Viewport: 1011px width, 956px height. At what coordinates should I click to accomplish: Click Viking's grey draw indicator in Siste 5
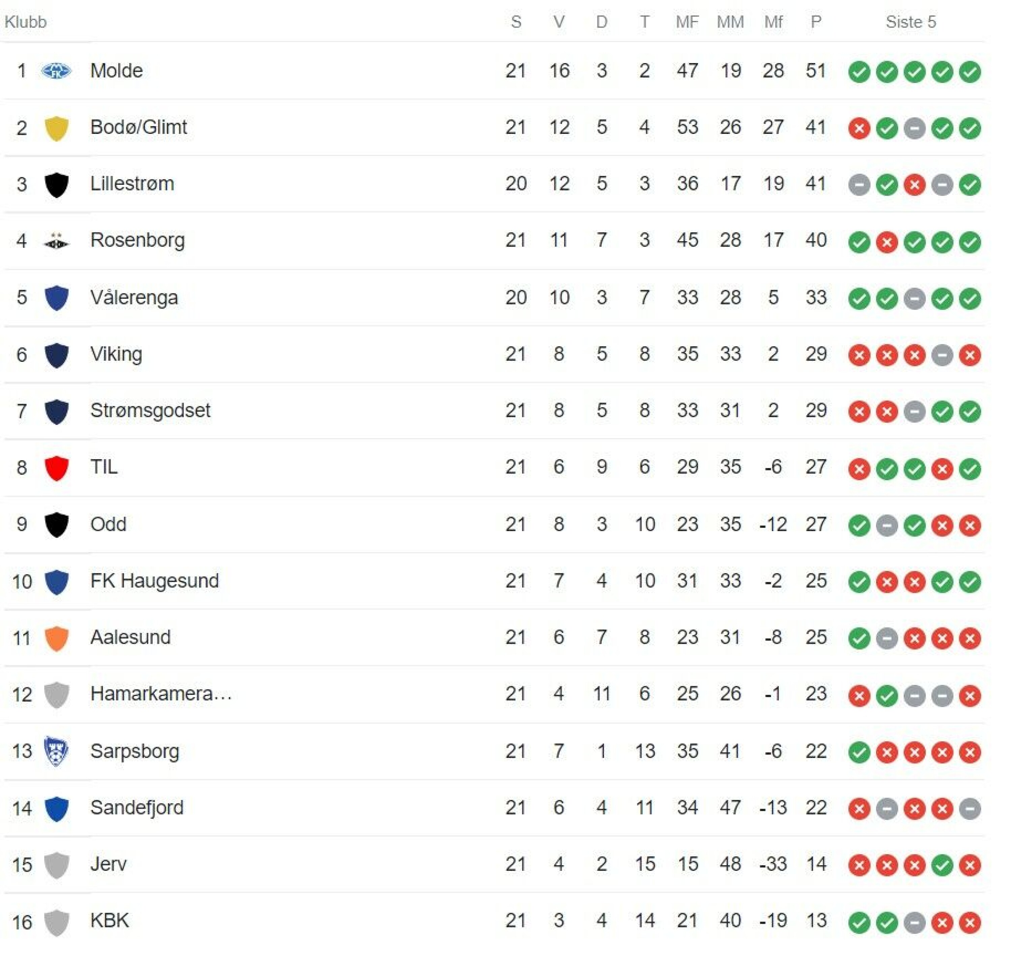[942, 355]
